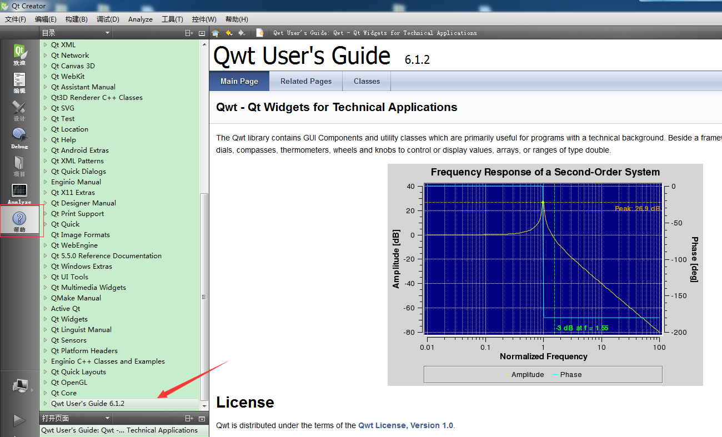Select Qt3D Renderer C++ Classes entry
The height and width of the screenshot is (437, 722).
coord(97,98)
